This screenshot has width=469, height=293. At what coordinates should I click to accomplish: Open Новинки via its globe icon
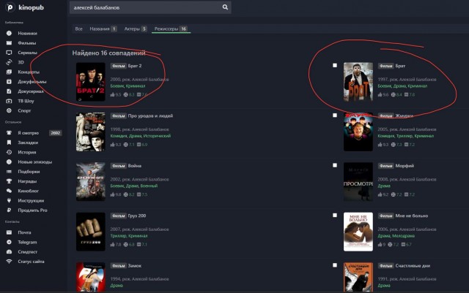pyautogui.click(x=9, y=33)
